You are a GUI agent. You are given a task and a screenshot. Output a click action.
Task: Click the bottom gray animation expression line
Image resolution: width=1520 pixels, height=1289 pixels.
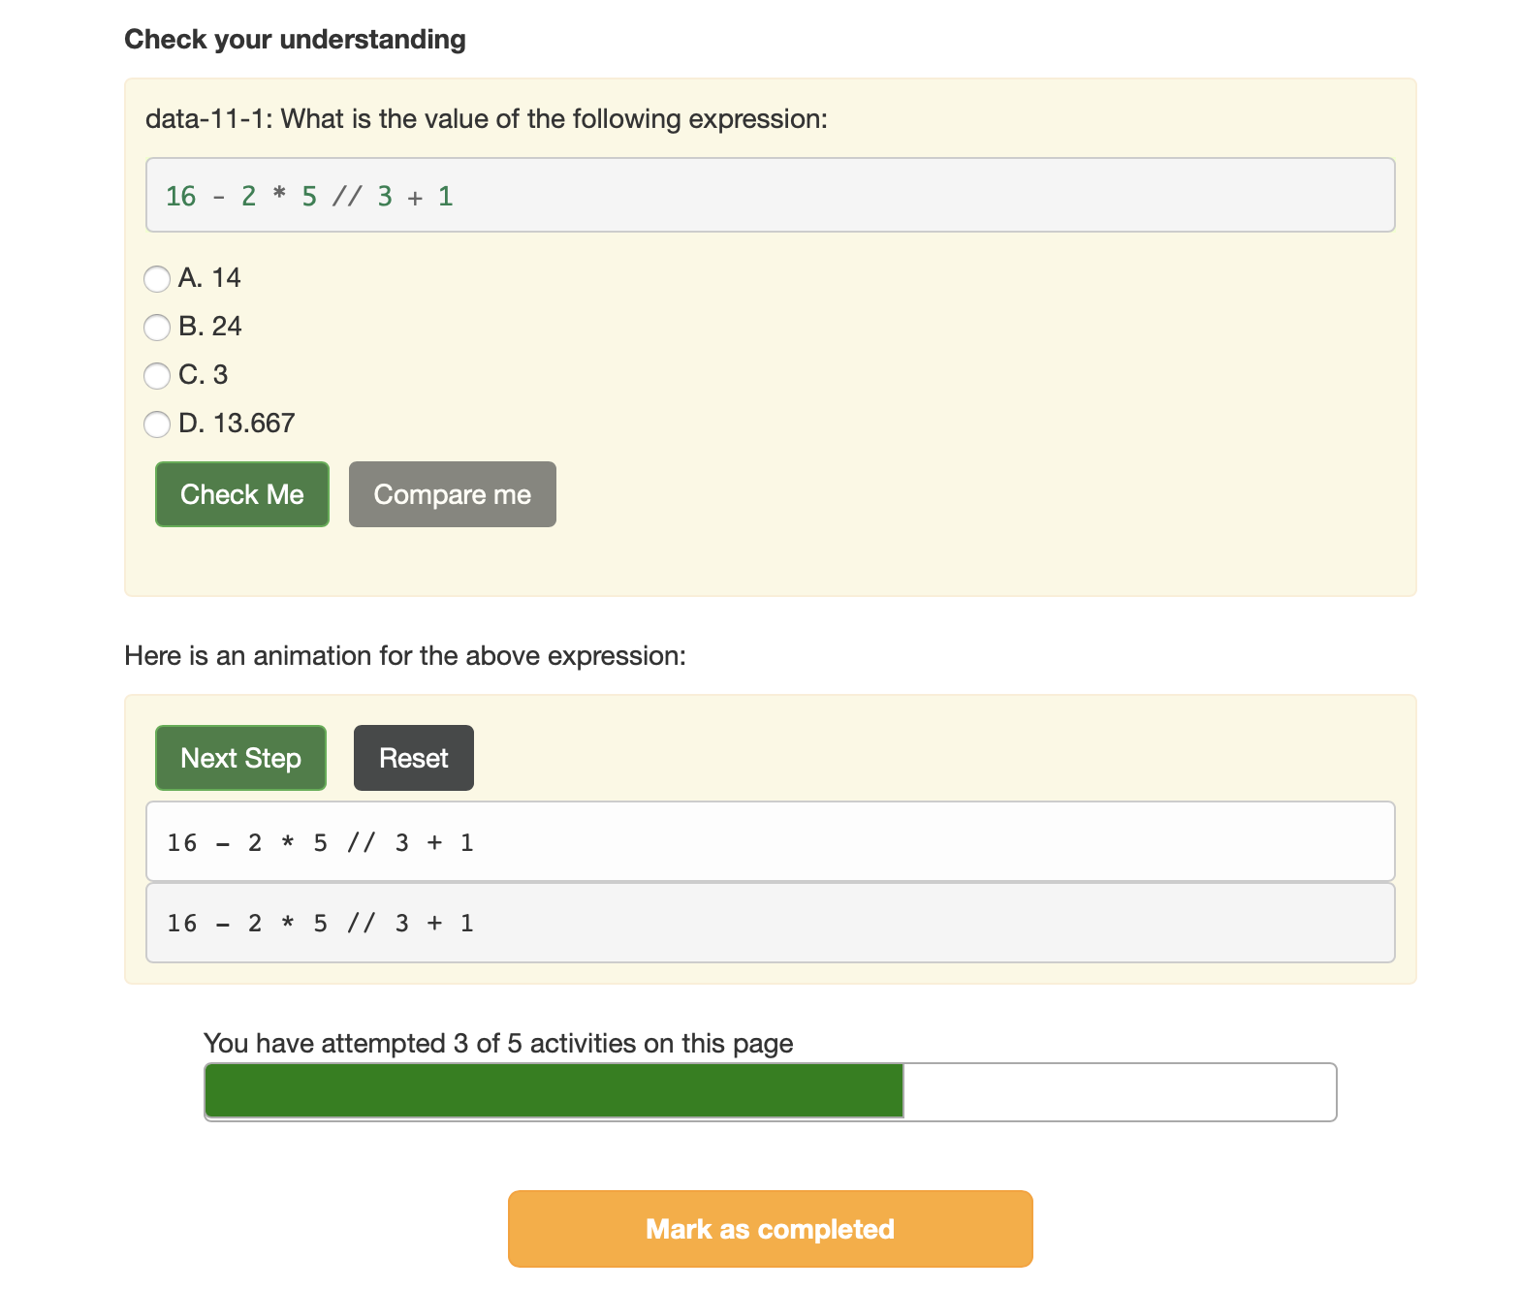(x=771, y=923)
